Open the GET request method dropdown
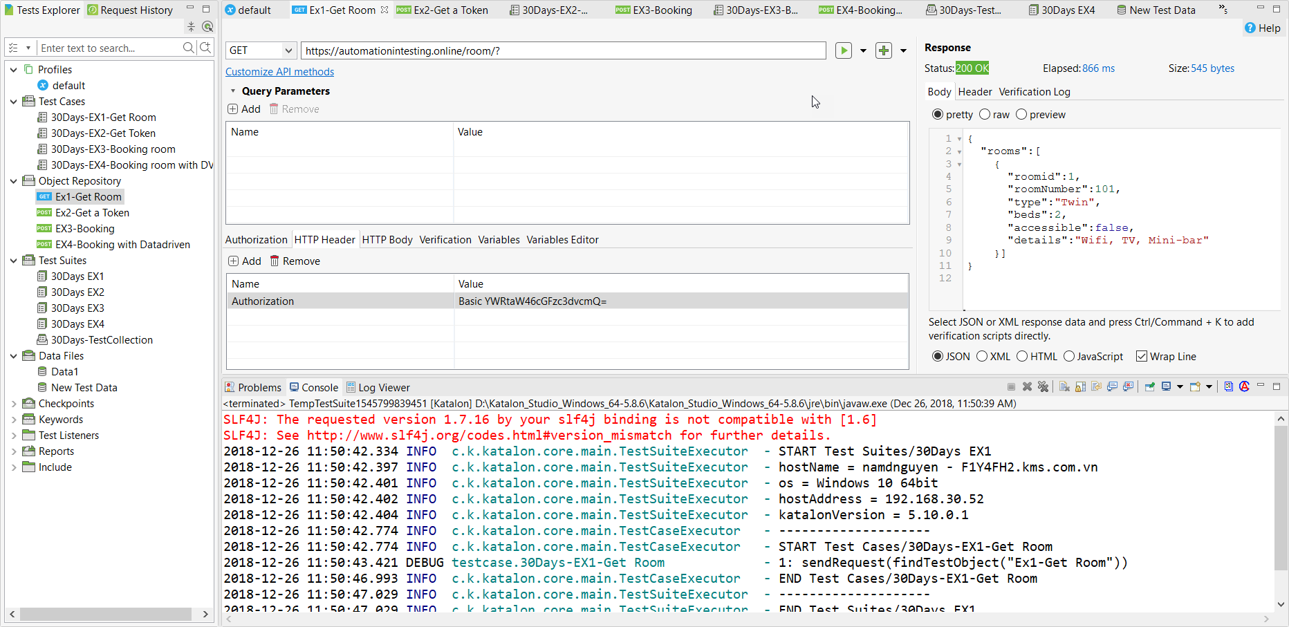Viewport: 1289px width, 627px height. [288, 50]
